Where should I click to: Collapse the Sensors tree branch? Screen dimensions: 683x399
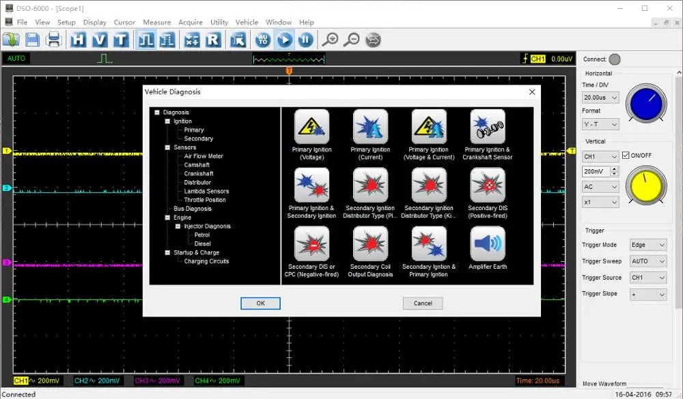click(167, 147)
